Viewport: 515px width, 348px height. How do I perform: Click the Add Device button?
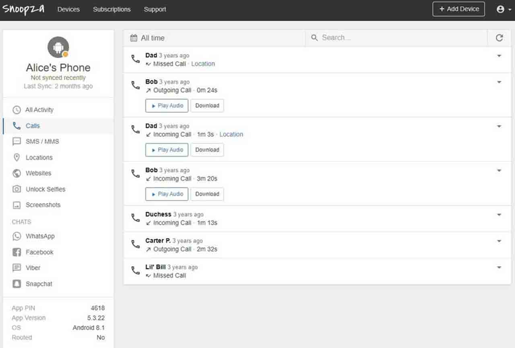coord(459,9)
